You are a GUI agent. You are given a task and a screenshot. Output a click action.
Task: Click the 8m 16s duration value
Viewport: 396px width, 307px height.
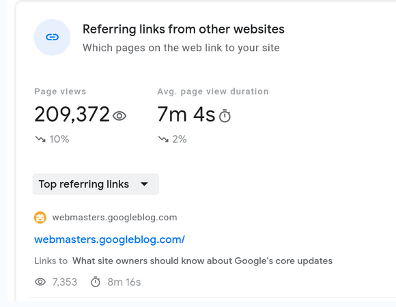click(124, 282)
